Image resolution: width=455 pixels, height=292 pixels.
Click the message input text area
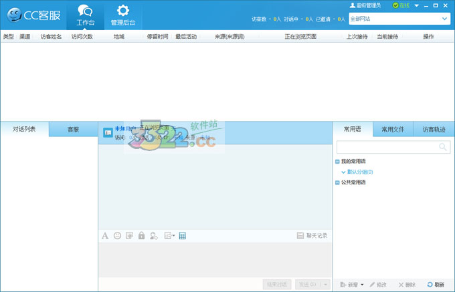tap(215, 259)
